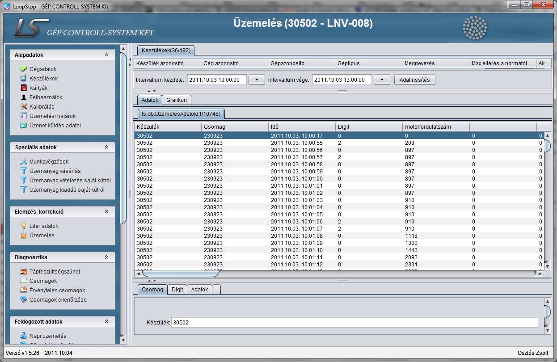This screenshot has width=557, height=362.
Task: Sort table by motorfordulatszám column header
Action: [x=428, y=127]
